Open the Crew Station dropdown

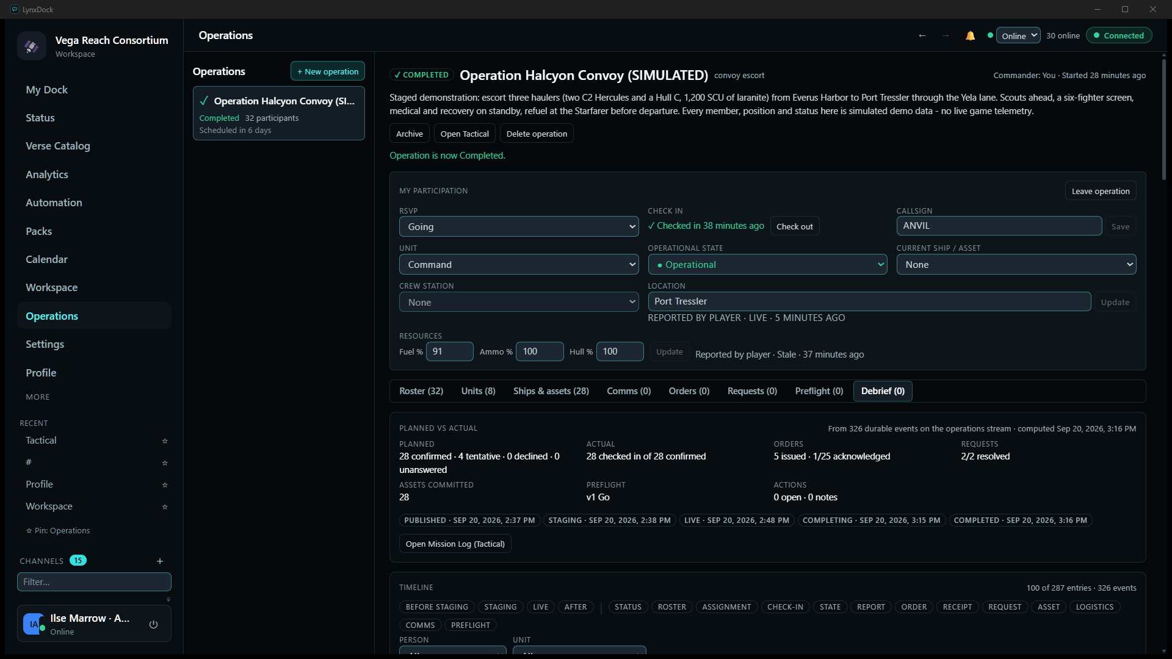pos(519,302)
